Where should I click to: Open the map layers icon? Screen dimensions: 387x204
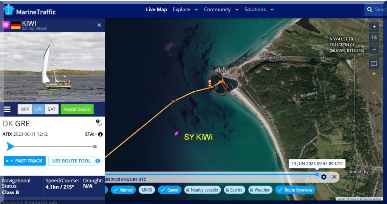click(x=374, y=64)
